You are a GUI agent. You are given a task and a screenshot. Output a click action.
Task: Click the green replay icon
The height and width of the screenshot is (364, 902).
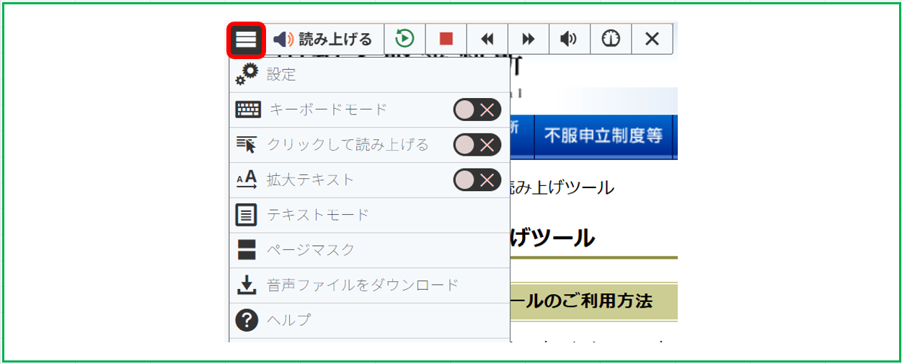coord(404,39)
